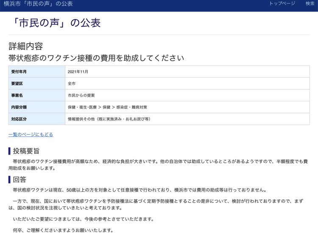Click the 詳細内容 heading
318x233 pixels.
[x=25, y=46]
